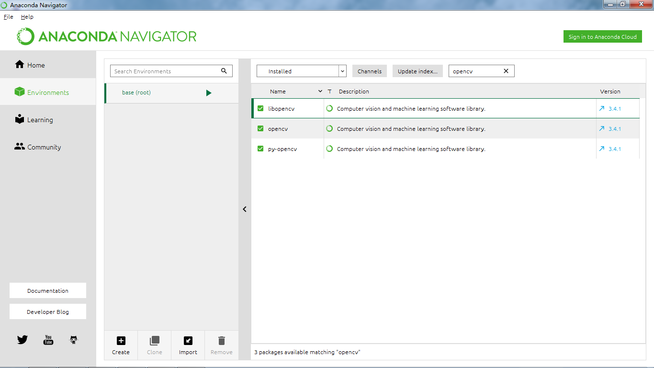
Task: Open Anaconda's YouTube channel
Action: click(x=48, y=339)
